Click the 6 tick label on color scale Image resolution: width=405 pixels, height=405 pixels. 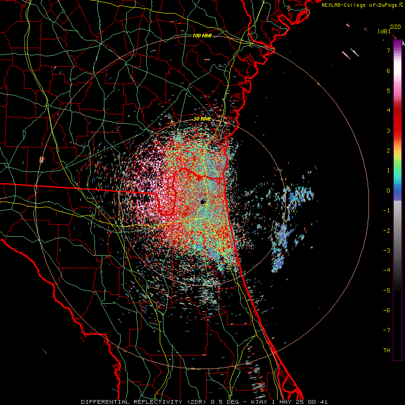tap(388, 71)
